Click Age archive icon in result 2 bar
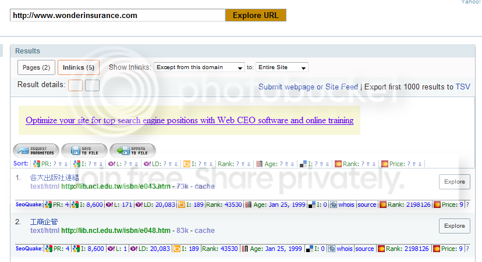Screen dimensions: 482x262 point(244,249)
